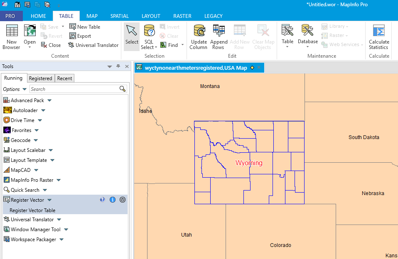Expand the Geocode tool menu
Screen dimensions: 398x259
point(36,140)
